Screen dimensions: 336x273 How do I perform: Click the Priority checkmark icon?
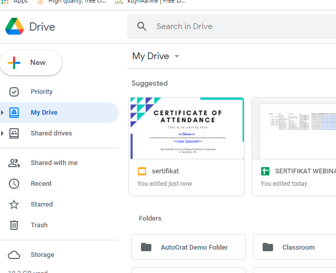[x=14, y=92]
